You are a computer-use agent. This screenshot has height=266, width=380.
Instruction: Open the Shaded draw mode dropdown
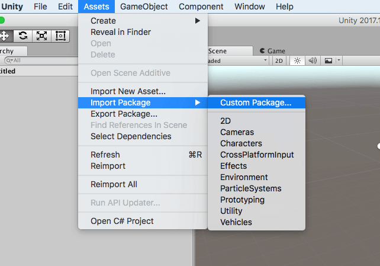pyautogui.click(x=238, y=60)
